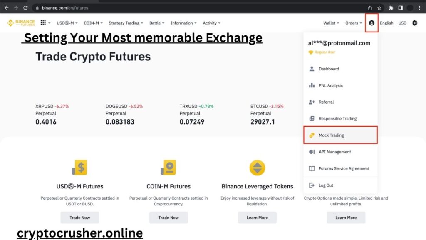The width and height of the screenshot is (426, 240).
Task: Change language via English link
Action: pos(386,23)
